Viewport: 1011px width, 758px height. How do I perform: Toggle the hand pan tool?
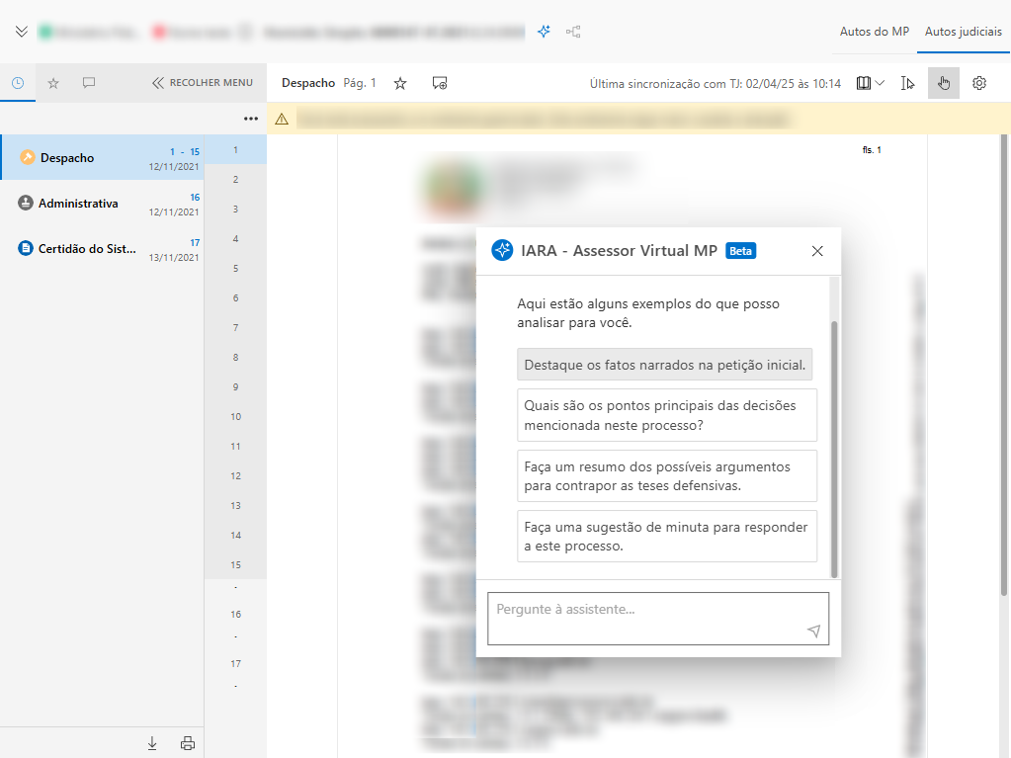click(944, 83)
